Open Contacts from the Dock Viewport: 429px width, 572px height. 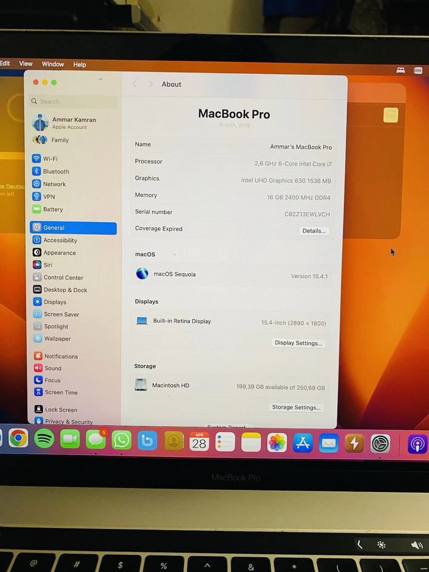[x=173, y=441]
